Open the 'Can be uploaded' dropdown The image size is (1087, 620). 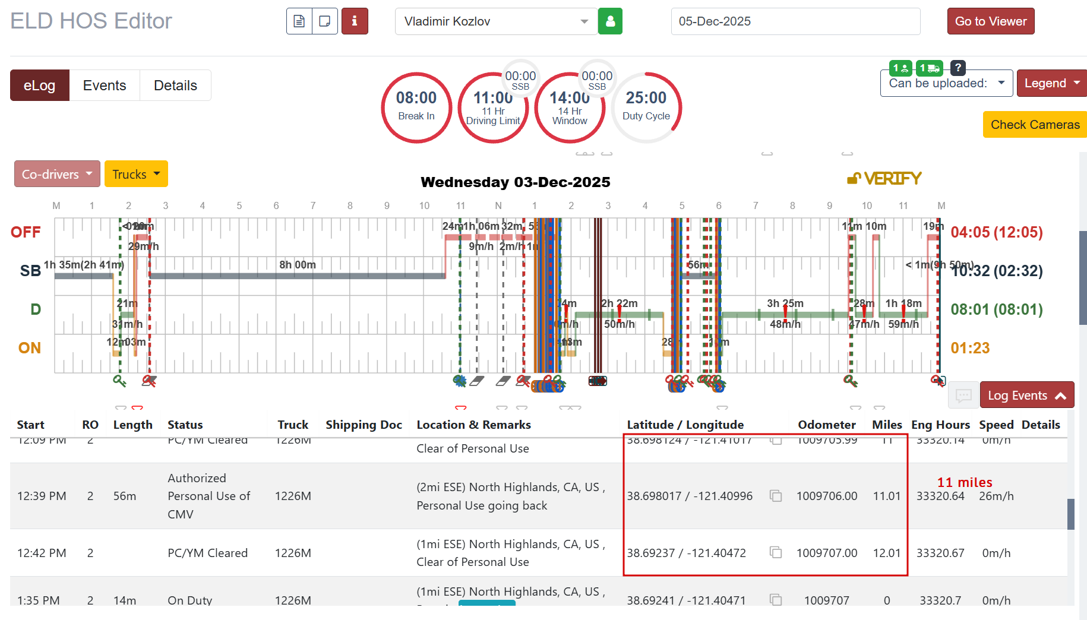[946, 83]
